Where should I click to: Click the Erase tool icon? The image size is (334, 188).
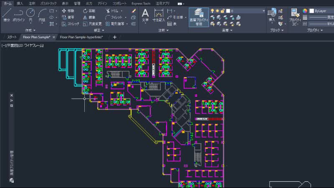click(134, 11)
